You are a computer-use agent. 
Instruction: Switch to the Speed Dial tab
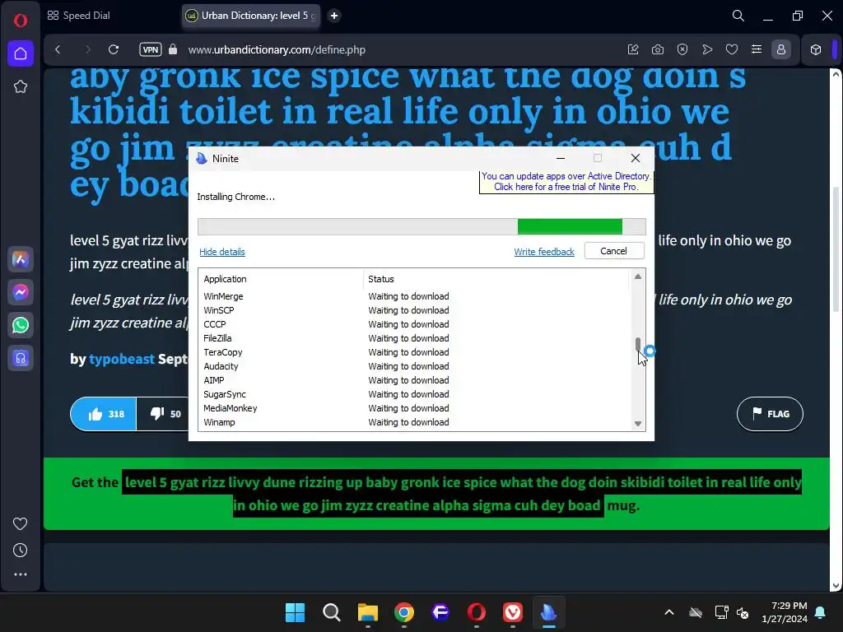[78, 16]
